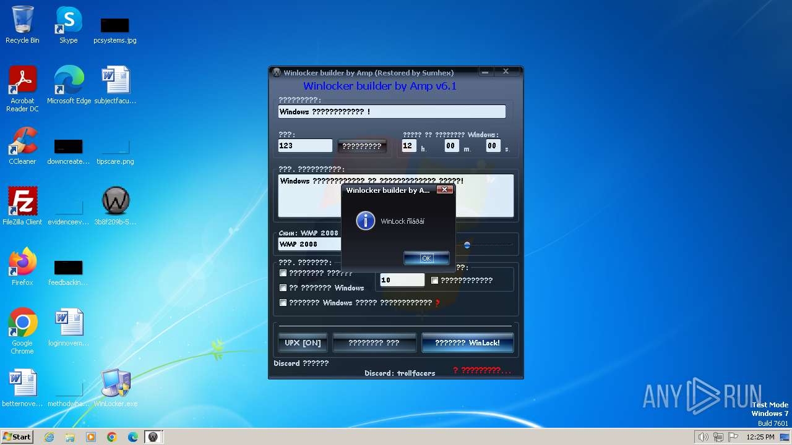This screenshot has height=445, width=792.
Task: Select the evidenceev... desktop file
Action: [69, 211]
